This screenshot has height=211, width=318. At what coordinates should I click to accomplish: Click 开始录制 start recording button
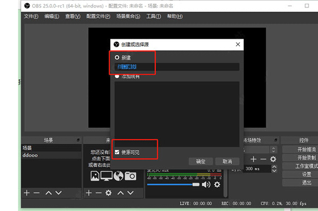(x=300, y=157)
